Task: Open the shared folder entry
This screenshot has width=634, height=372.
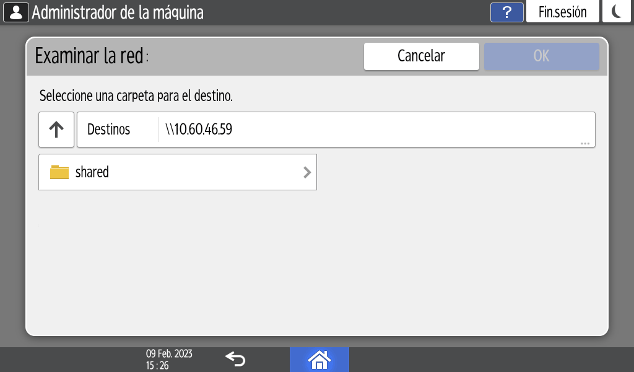Action: [177, 172]
